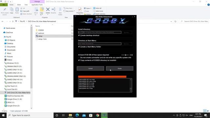Enable Do not create uninstaller option

click(x=79, y=58)
